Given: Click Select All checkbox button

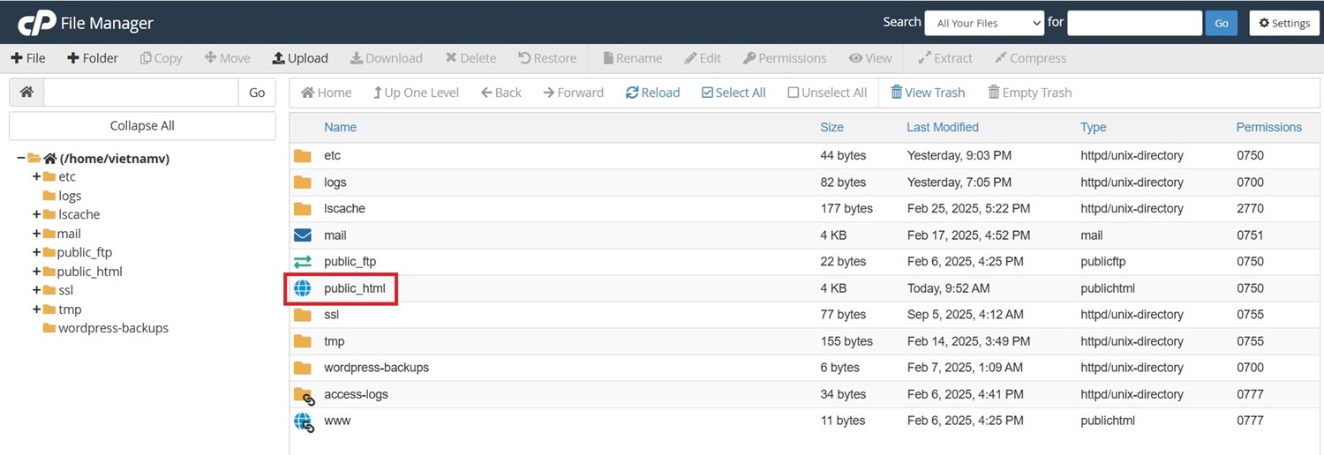Looking at the screenshot, I should tap(733, 93).
